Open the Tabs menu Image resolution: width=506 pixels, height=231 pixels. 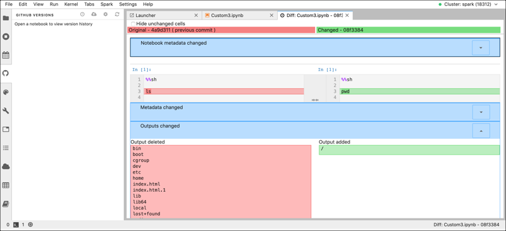point(89,4)
